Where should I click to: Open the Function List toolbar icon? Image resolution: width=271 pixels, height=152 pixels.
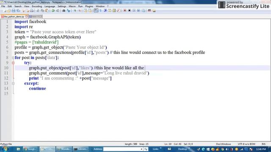(119, 11)
